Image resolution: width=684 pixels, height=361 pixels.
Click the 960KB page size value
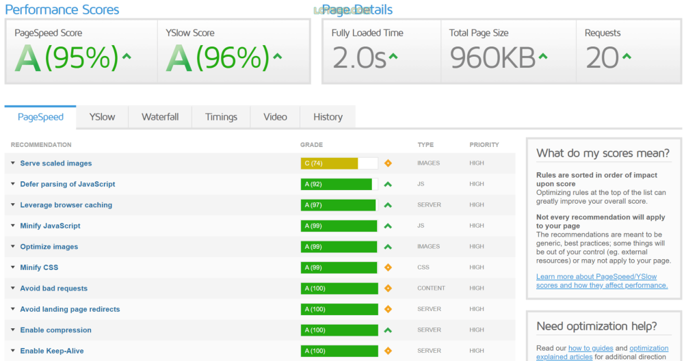492,58
